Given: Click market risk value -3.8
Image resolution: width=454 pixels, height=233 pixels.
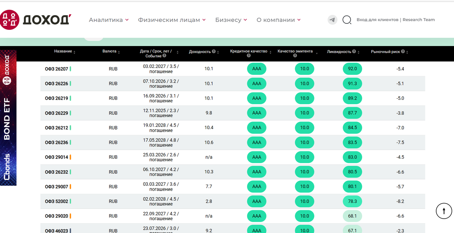Looking at the screenshot, I should click(400, 113).
